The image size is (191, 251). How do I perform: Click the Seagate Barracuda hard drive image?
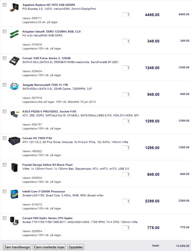(14, 87)
